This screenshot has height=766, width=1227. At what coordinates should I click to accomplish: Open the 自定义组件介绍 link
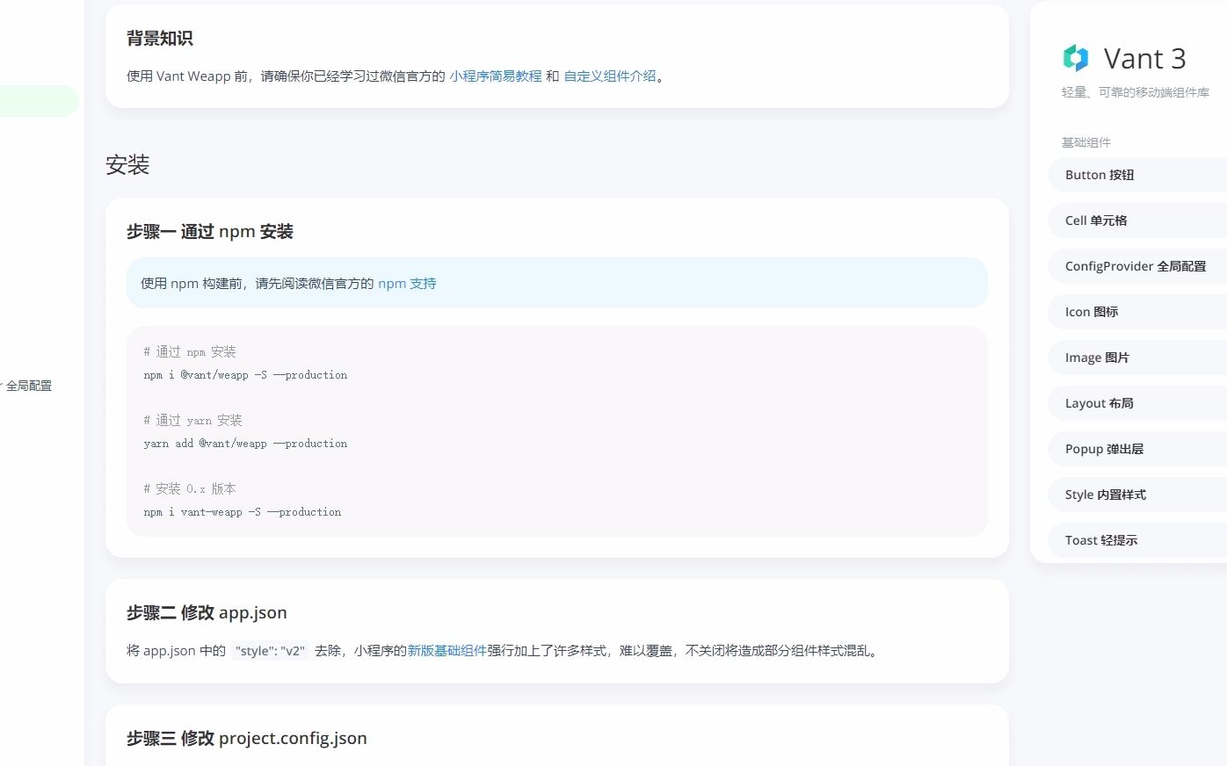pyautogui.click(x=610, y=76)
